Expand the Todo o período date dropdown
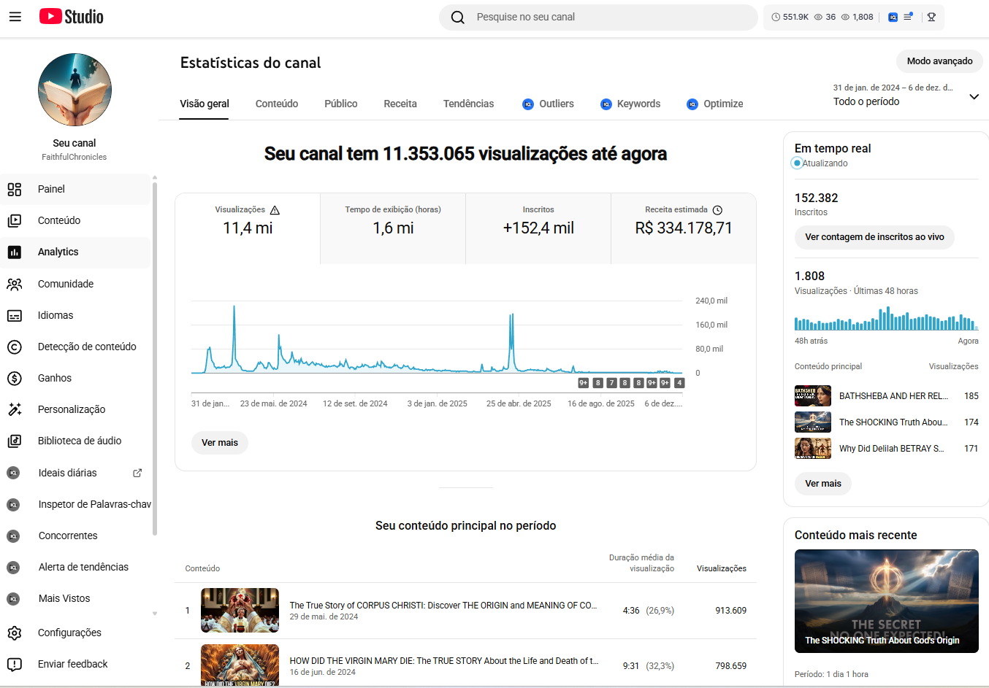This screenshot has height=688, width=989. click(x=973, y=96)
